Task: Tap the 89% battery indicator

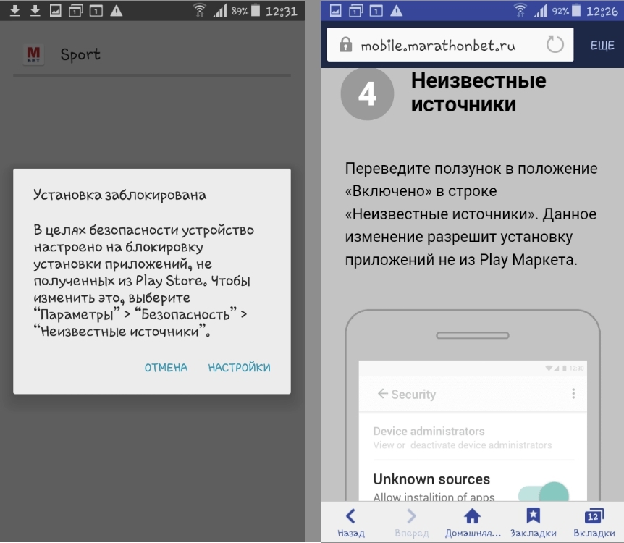Action: click(x=246, y=11)
